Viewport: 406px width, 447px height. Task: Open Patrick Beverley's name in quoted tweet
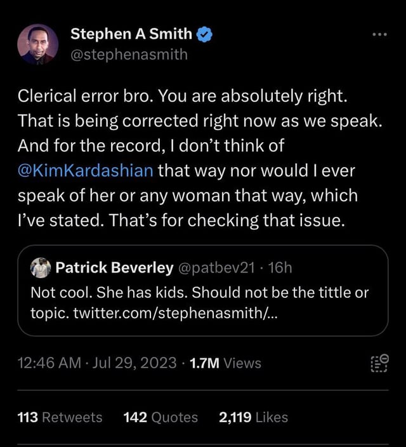(114, 268)
